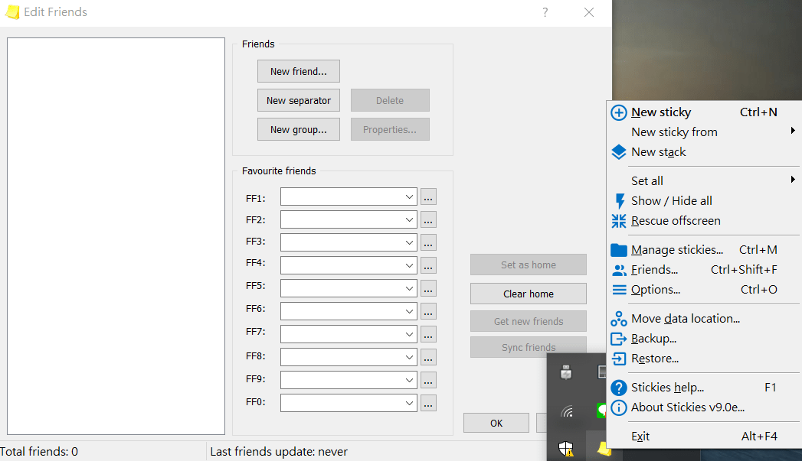The image size is (802, 461).
Task: Click the Manage stickies folder icon
Action: [x=619, y=250]
